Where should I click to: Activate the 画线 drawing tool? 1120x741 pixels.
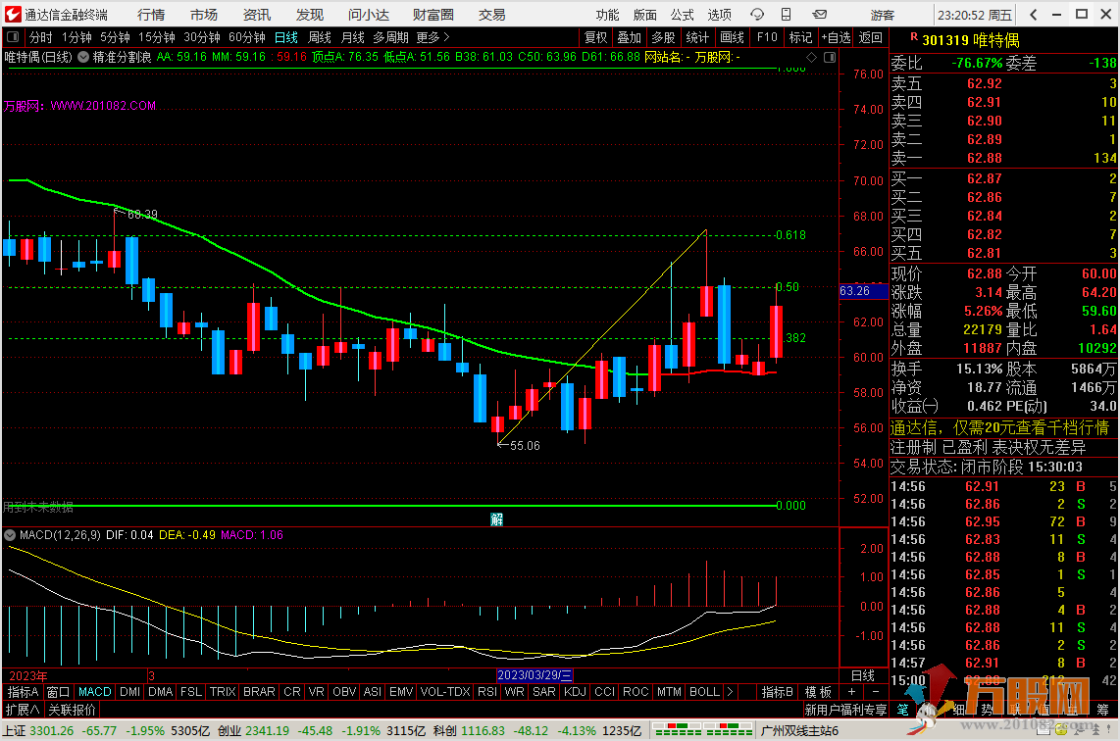(x=733, y=37)
